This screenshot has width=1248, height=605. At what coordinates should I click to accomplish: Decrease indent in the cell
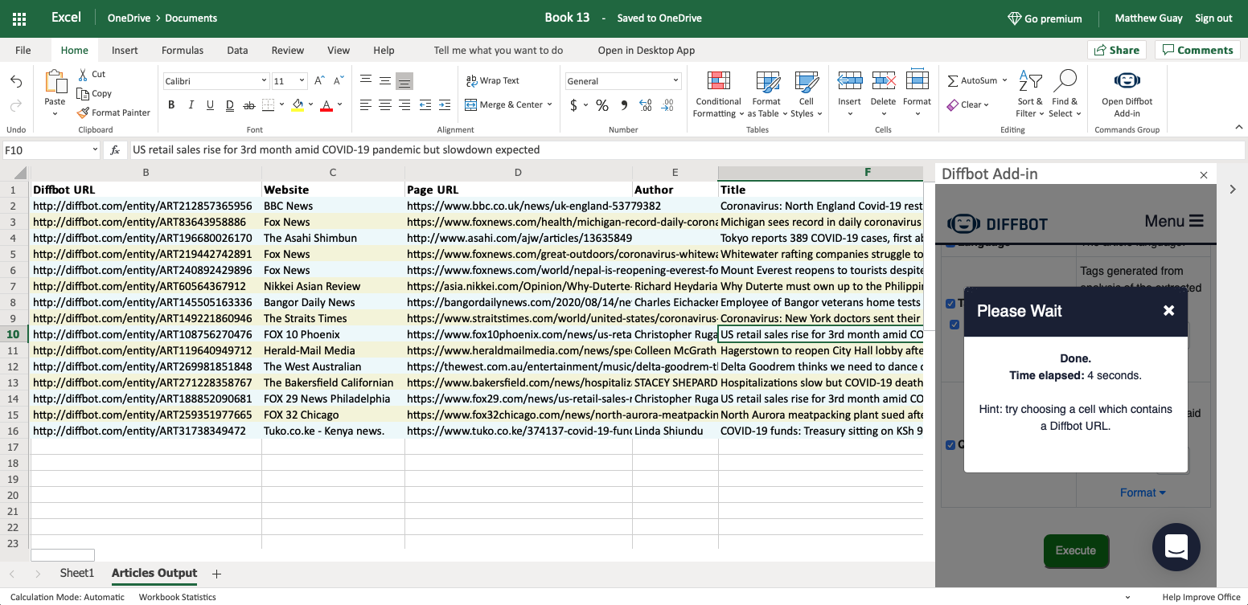pyautogui.click(x=424, y=104)
